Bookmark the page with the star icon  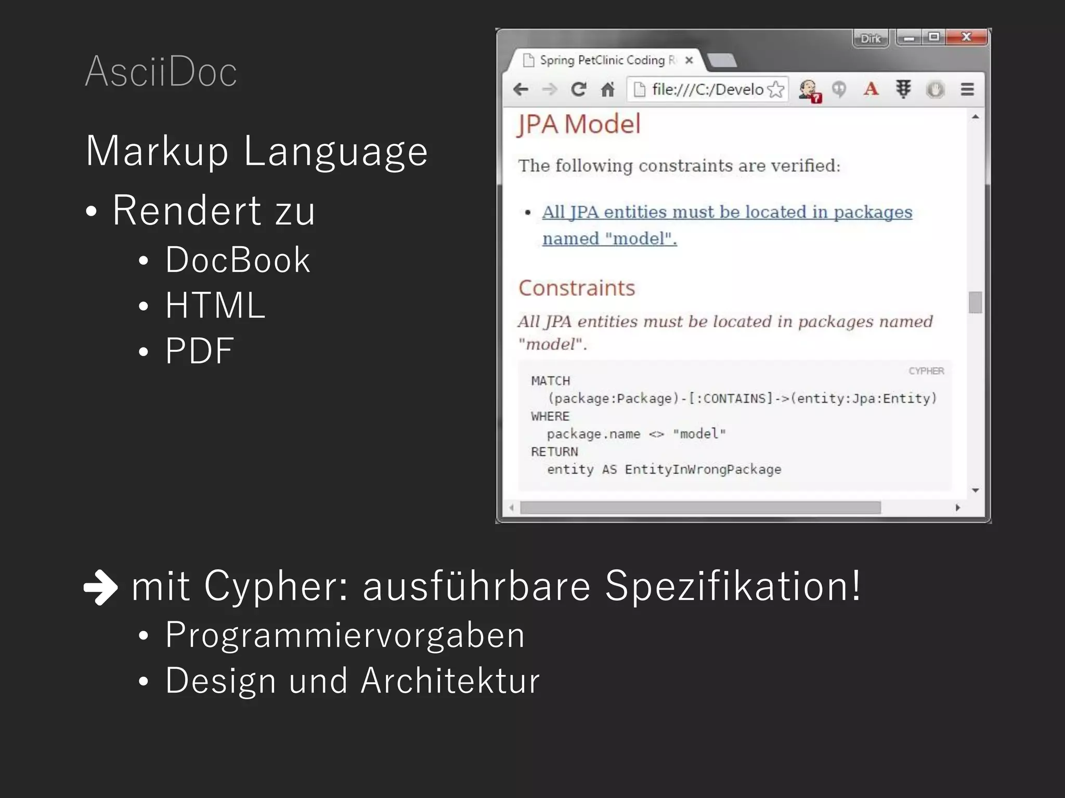(776, 89)
